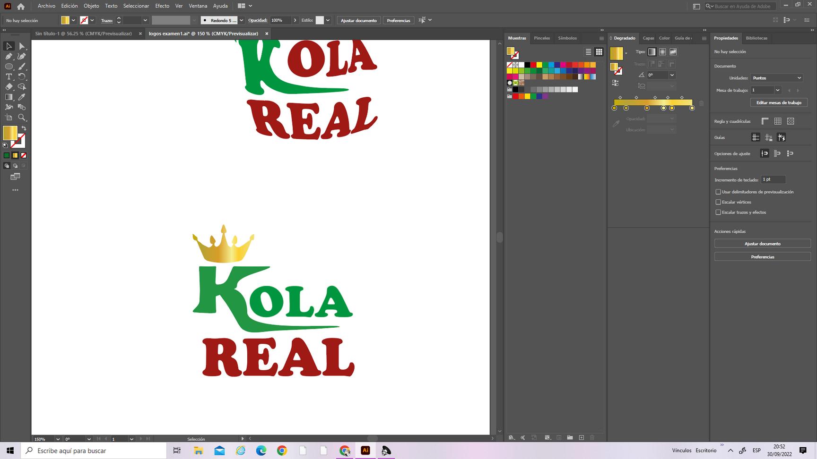Open the Unidades dropdown showing Puntos
Image resolution: width=817 pixels, height=459 pixels.
[x=777, y=78]
